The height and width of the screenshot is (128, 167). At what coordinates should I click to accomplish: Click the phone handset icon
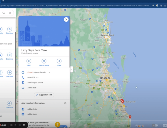pyautogui.click(x=23, y=77)
